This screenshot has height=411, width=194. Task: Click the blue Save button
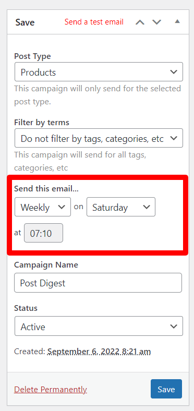pyautogui.click(x=166, y=389)
